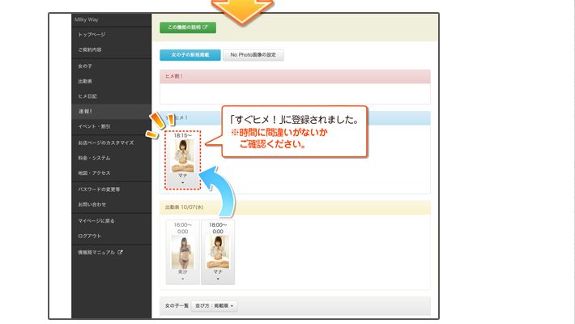Expand the caret under the 美沙 card
This screenshot has height=324, width=575.
click(x=182, y=279)
